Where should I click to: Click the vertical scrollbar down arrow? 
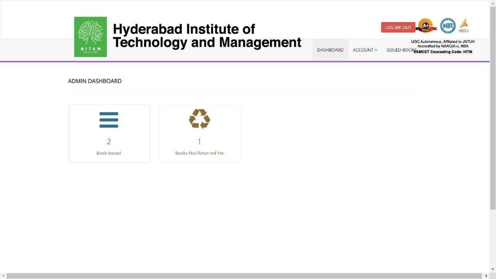pos(493,269)
